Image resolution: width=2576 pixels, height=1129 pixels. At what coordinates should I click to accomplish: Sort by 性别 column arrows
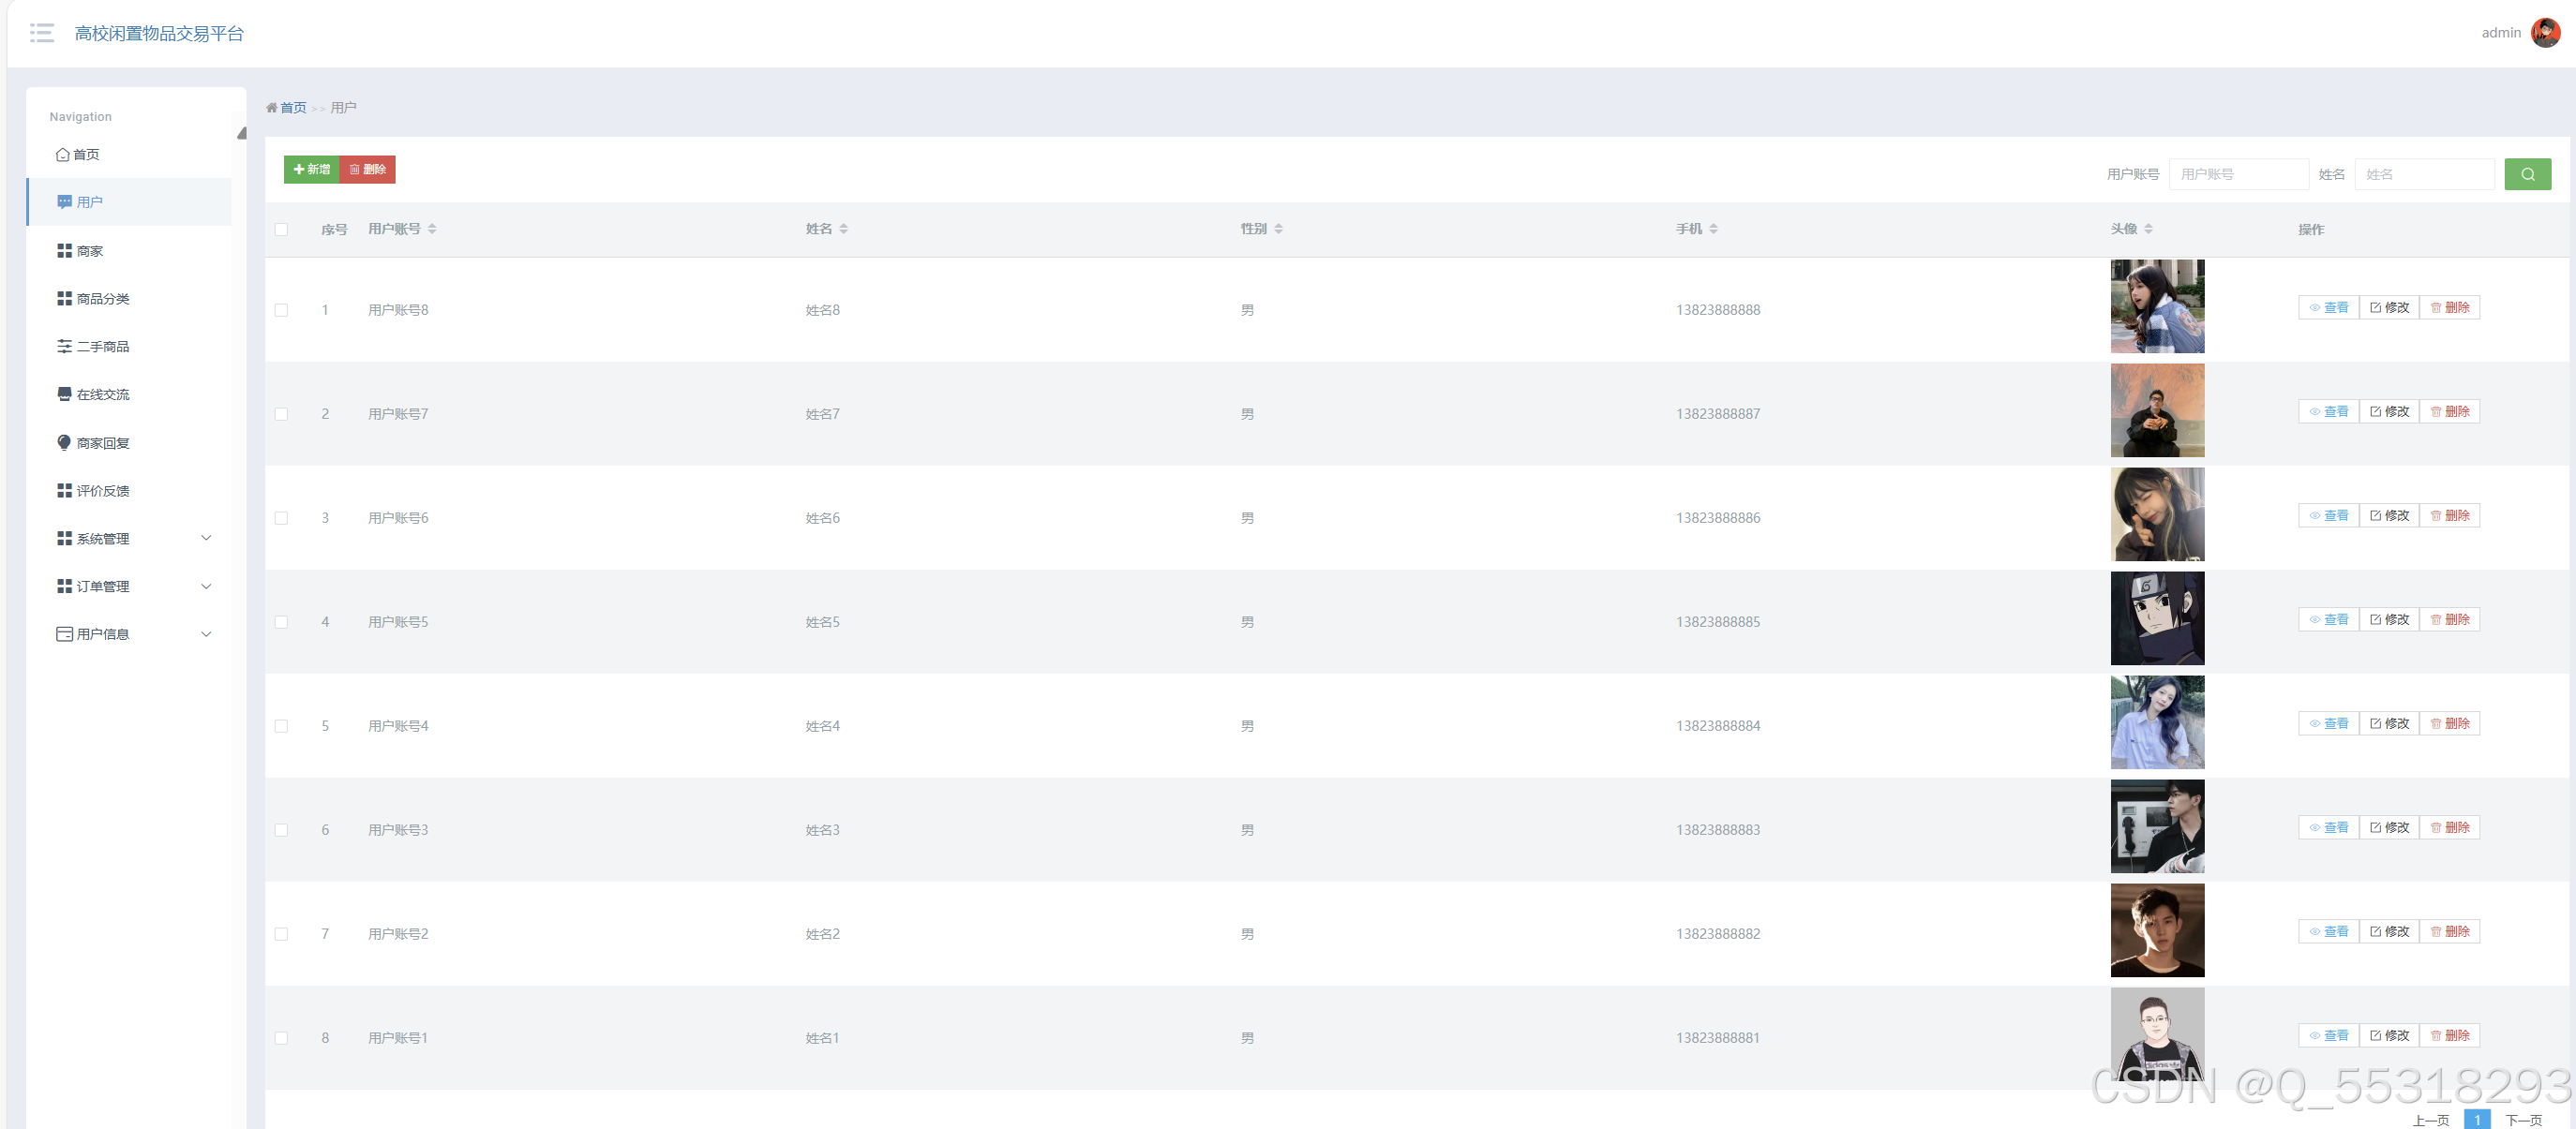click(x=1278, y=229)
